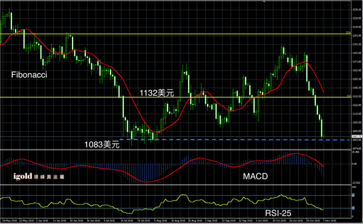Select the blue dashed 1083 support line
This screenshot has height=224, width=363.
coord(235,139)
